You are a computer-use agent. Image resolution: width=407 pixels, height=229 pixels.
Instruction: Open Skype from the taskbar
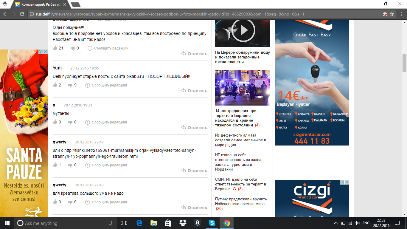(212, 223)
